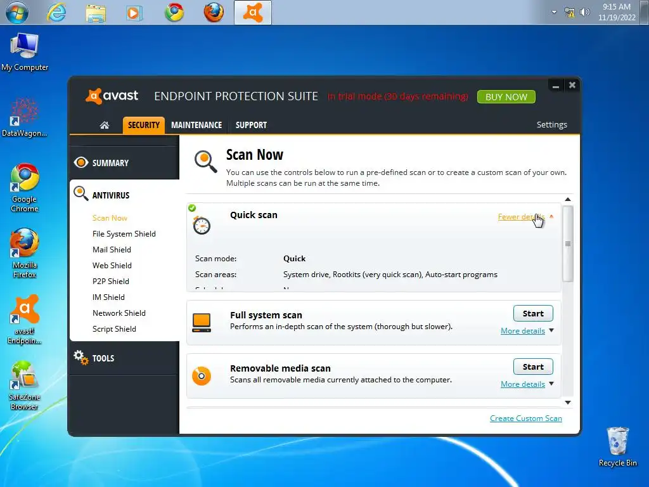
Task: Select avast! Endpoint desktop shortcut
Action: coord(25,320)
